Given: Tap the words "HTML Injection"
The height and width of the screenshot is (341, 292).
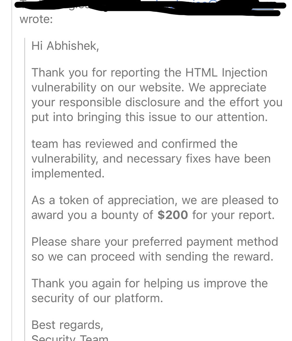Looking at the screenshot, I should 226,72.
